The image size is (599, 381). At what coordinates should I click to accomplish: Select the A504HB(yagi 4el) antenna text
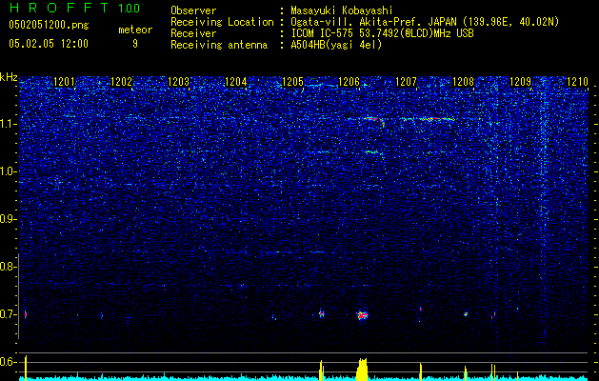336,45
